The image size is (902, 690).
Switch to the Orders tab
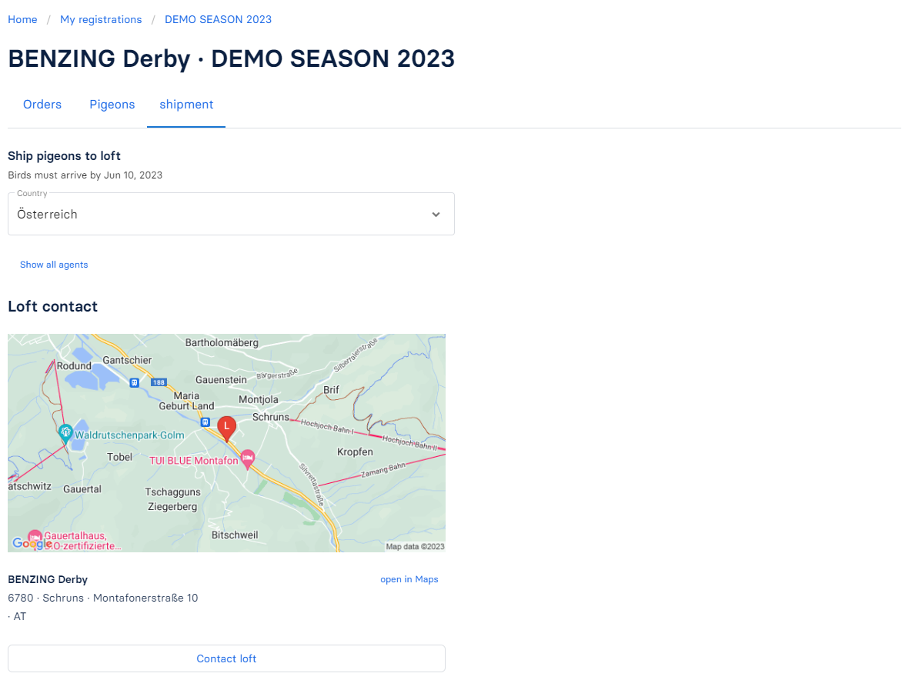[42, 105]
